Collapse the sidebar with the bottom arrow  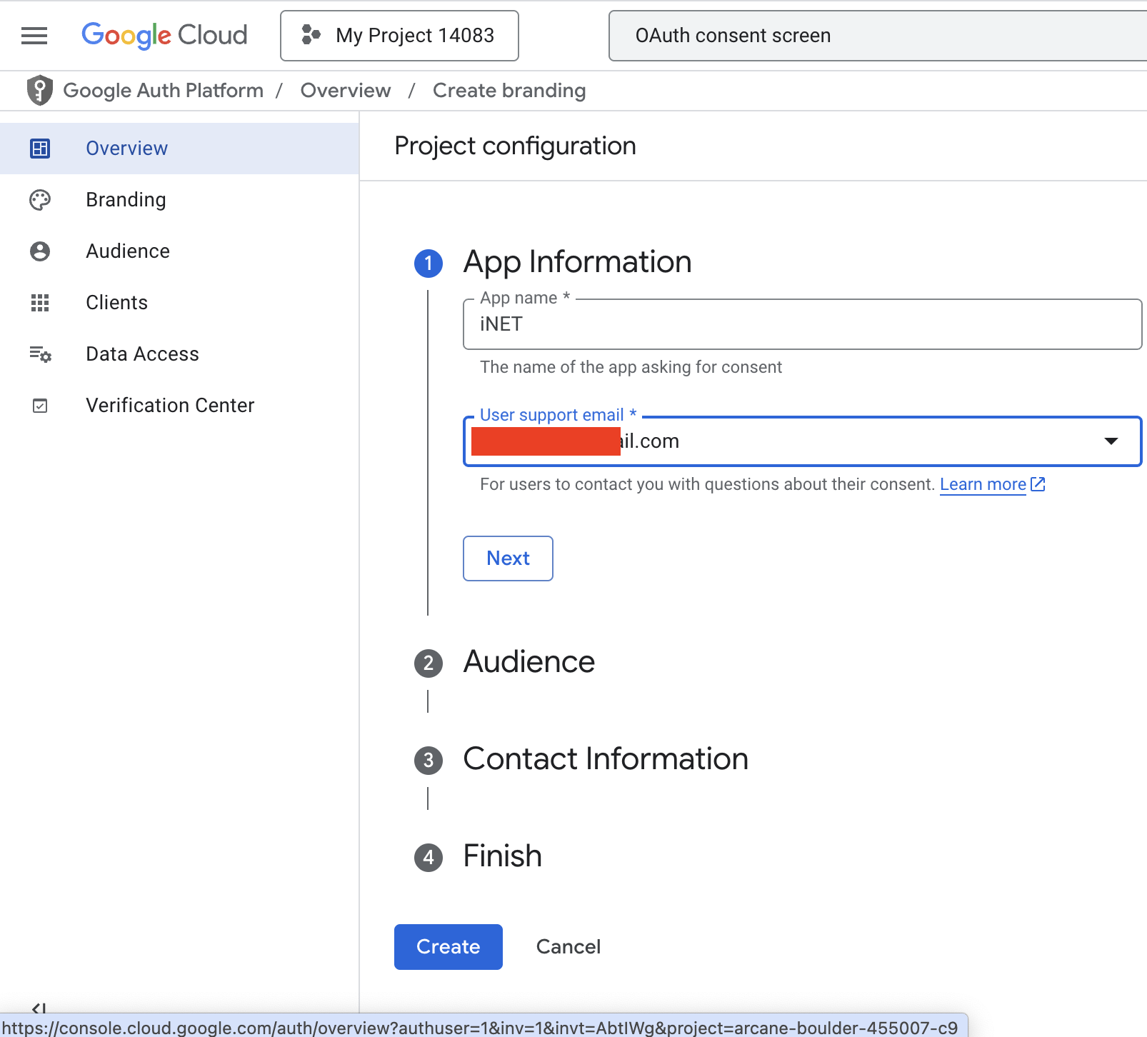pyautogui.click(x=39, y=1008)
